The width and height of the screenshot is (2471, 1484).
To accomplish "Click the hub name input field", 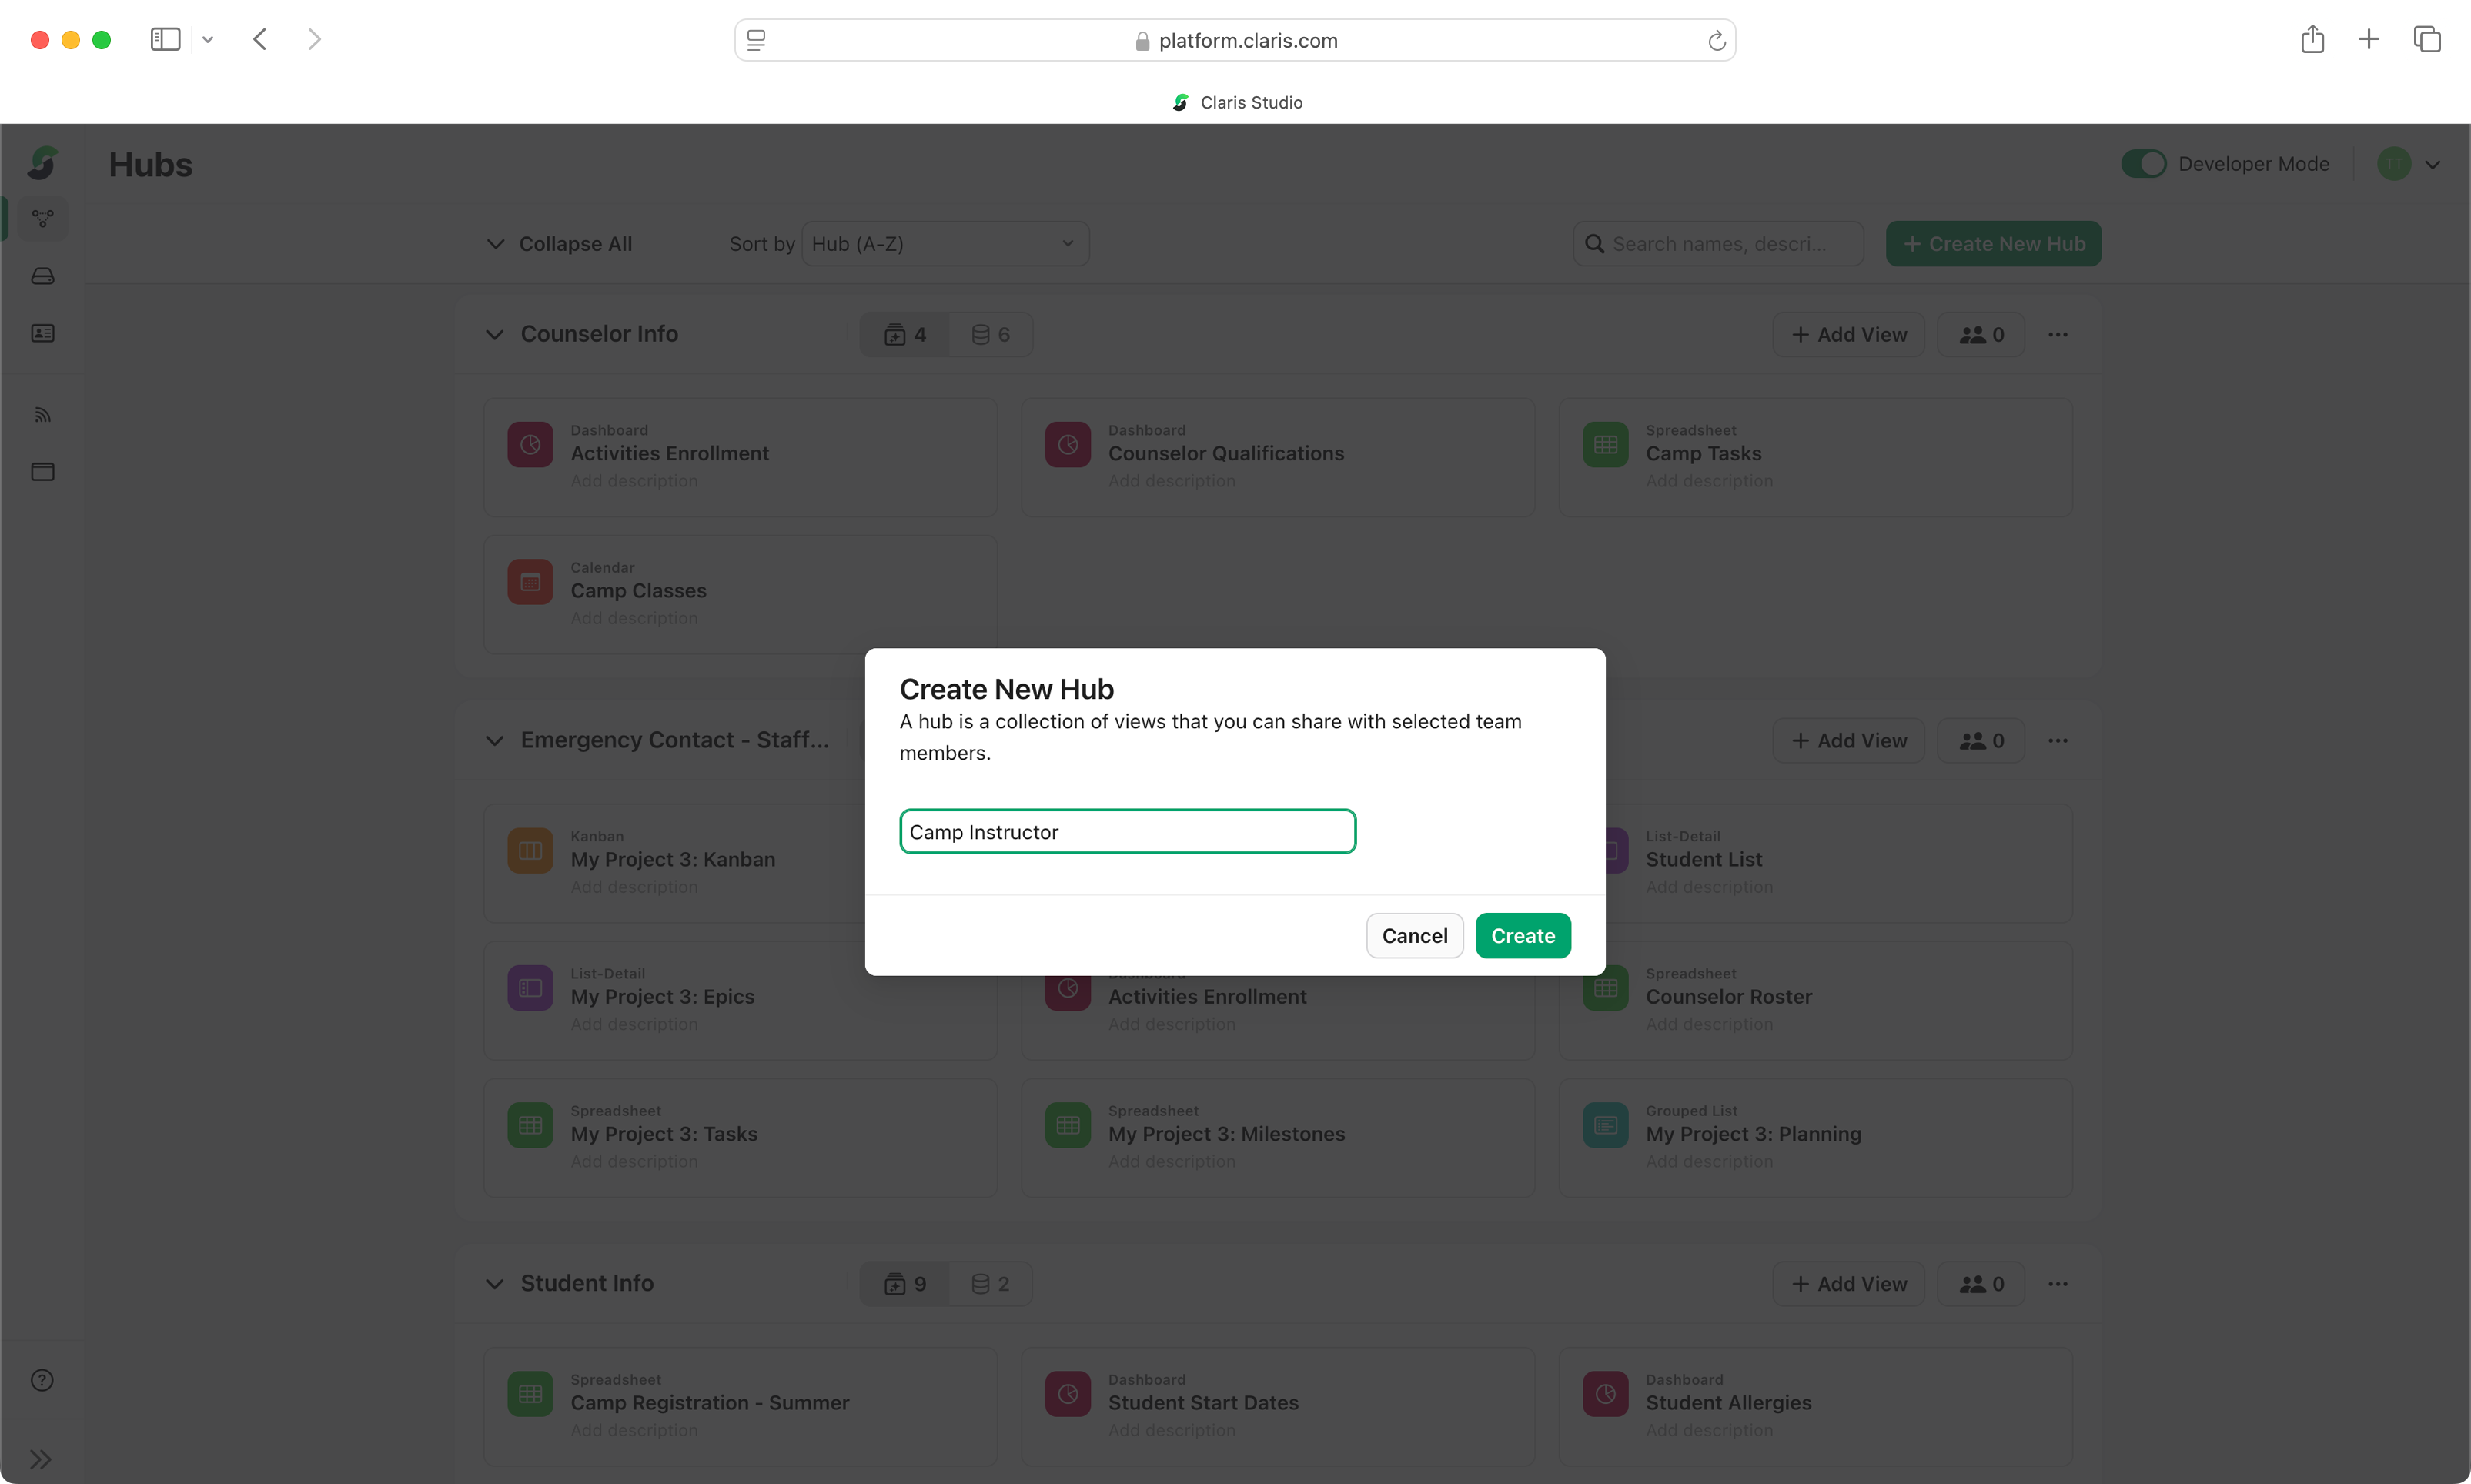I will click(x=1127, y=832).
